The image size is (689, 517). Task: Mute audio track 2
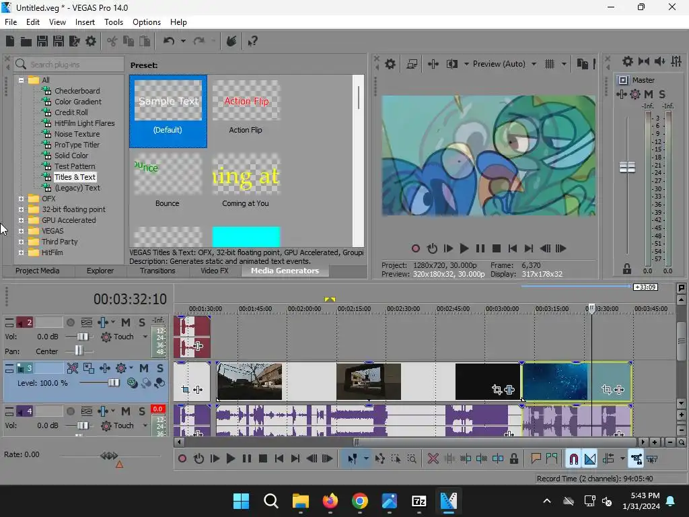point(126,322)
